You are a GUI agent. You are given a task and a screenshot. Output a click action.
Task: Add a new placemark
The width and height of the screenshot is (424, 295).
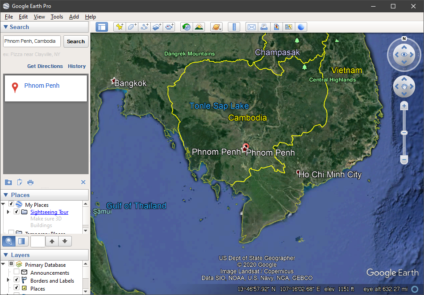point(119,27)
